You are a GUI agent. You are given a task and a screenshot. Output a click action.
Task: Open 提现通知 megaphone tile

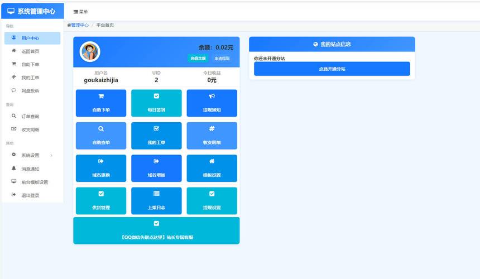pos(212,103)
